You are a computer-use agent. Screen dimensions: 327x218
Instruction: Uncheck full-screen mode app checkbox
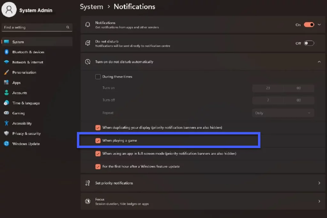point(98,154)
